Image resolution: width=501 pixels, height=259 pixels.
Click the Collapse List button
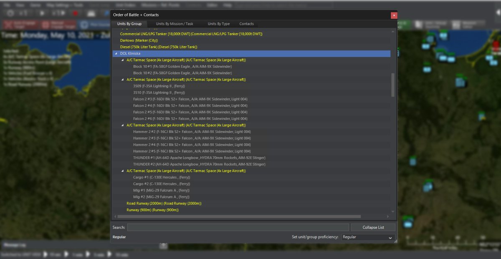[x=373, y=227]
